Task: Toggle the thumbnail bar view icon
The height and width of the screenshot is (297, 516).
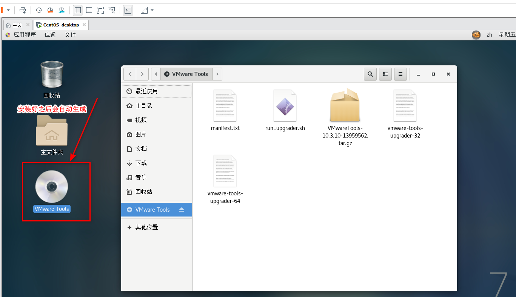Action: (x=89, y=10)
